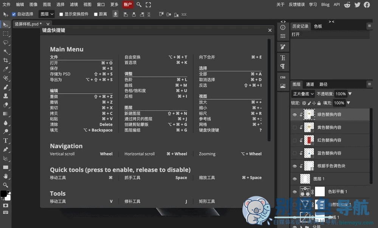
Task: Select the Zoom tool in left toolbar
Action: click(6, 185)
